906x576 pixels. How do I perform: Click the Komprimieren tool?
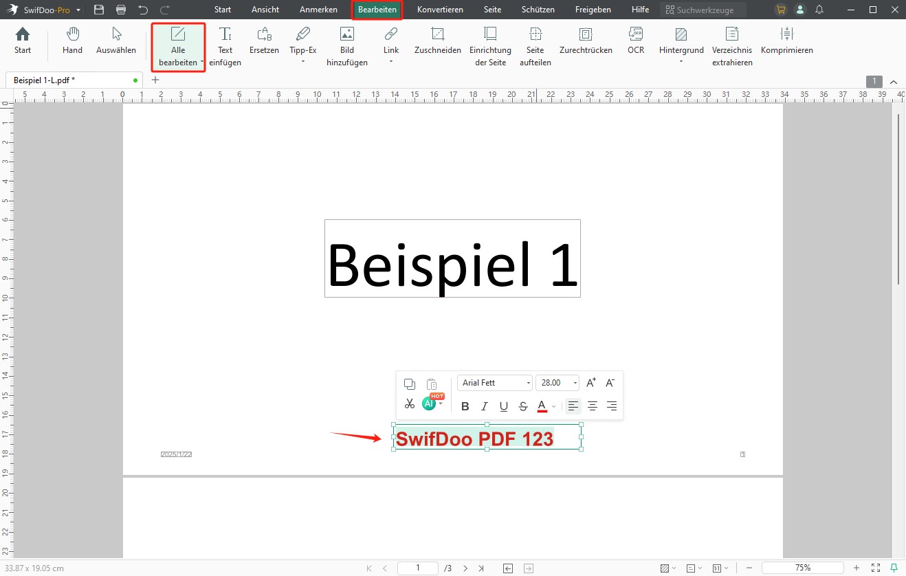click(787, 41)
